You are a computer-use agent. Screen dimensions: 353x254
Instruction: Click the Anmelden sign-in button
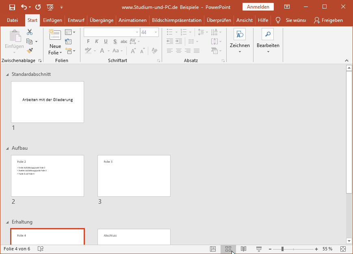(258, 7)
